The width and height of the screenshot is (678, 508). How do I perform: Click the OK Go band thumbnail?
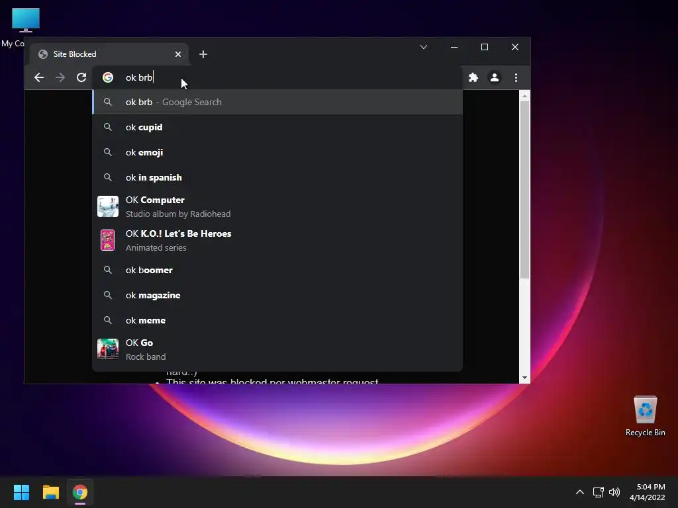(108, 349)
